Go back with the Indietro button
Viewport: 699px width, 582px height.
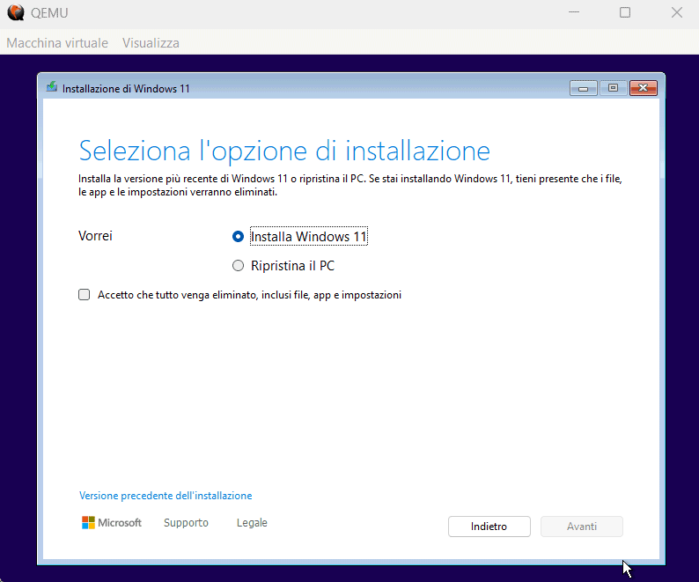point(489,527)
